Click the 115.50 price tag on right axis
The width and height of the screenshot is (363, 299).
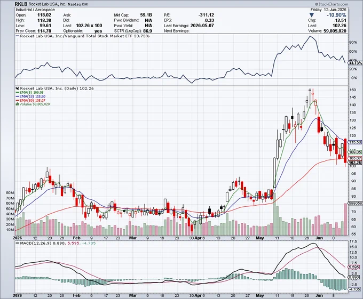coord(355,142)
